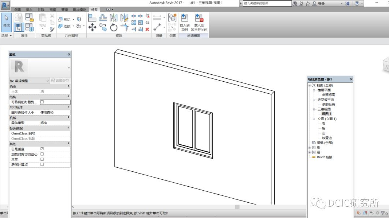Click the Scale tool icon
Image resolution: width=389 pixels, height=218 pixels.
(141, 23)
